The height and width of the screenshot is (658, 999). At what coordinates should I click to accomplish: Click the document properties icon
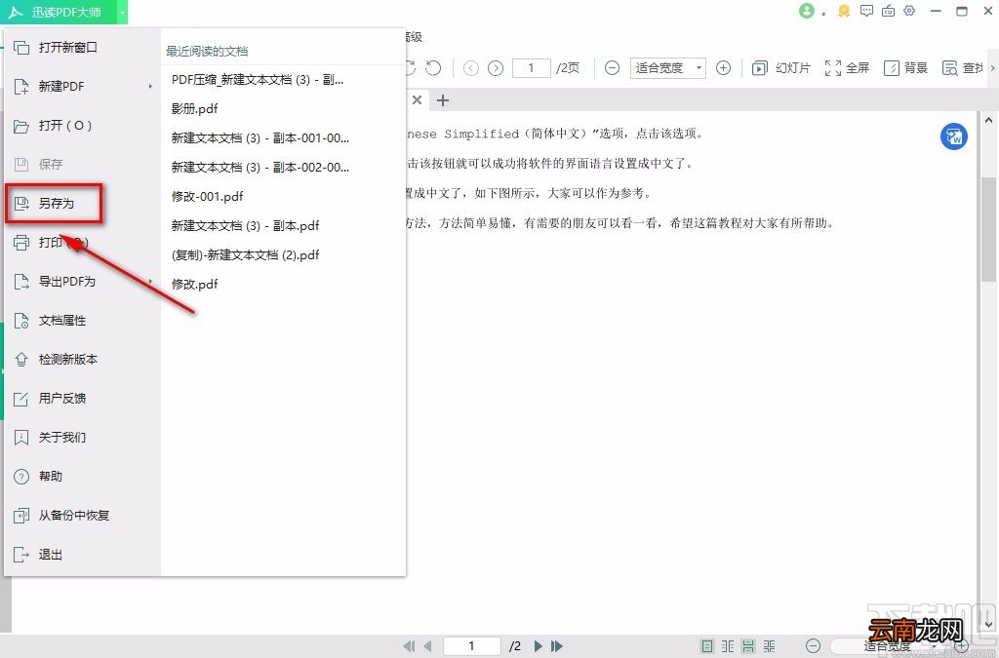pos(21,320)
